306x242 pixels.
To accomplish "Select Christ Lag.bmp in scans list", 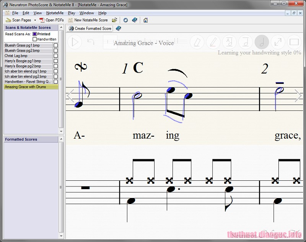I will [x=28, y=56].
